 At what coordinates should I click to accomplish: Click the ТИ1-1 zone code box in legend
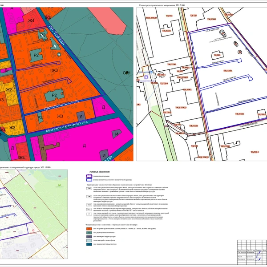click(x=89, y=209)
